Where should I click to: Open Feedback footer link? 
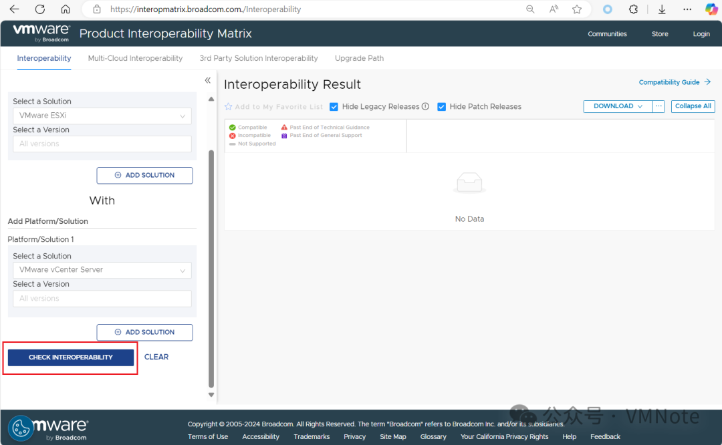pyautogui.click(x=605, y=437)
